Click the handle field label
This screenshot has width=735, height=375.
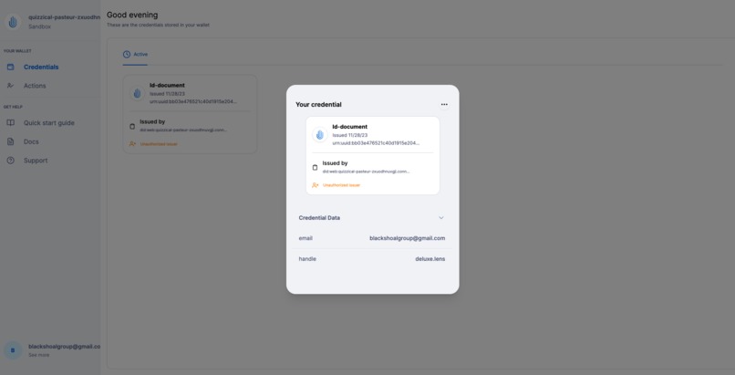point(307,259)
